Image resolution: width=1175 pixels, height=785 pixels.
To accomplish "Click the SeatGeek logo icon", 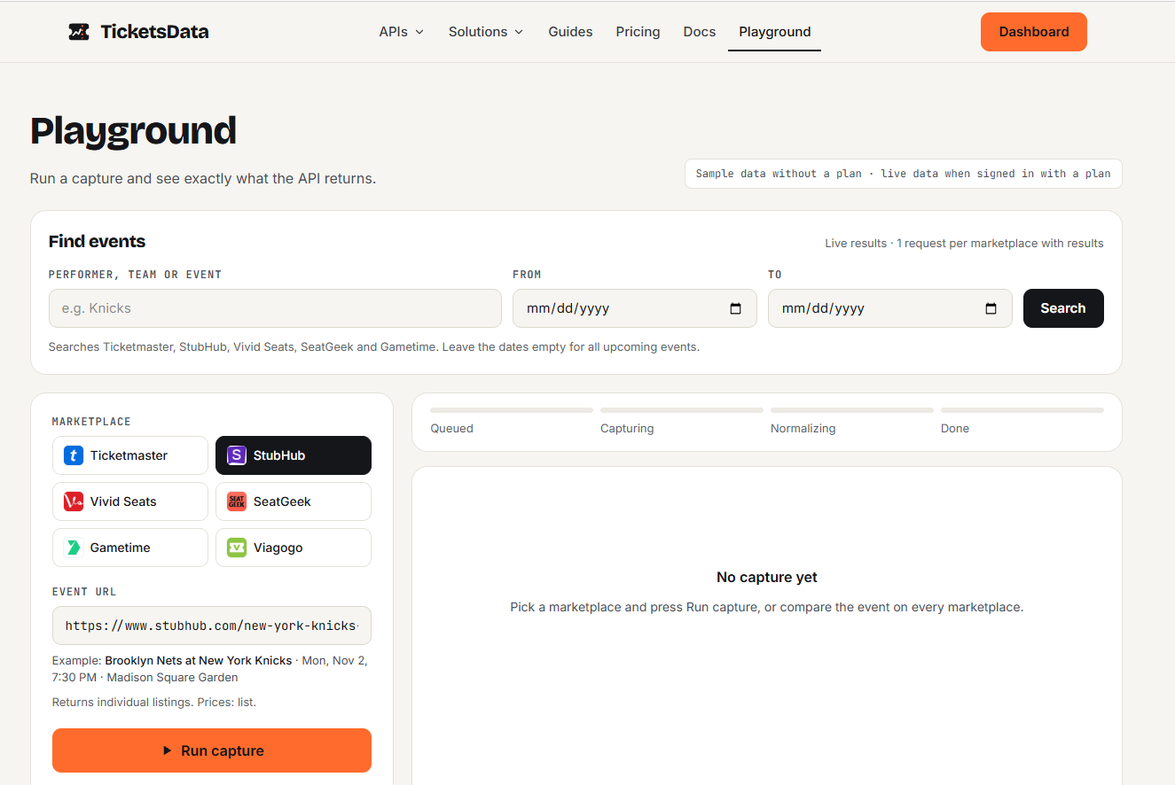I will point(236,501).
